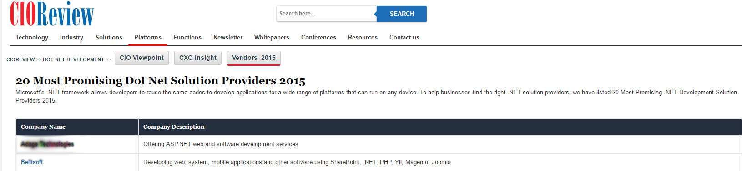742x171 pixels.
Task: Go to the Newsletter page
Action: click(228, 38)
